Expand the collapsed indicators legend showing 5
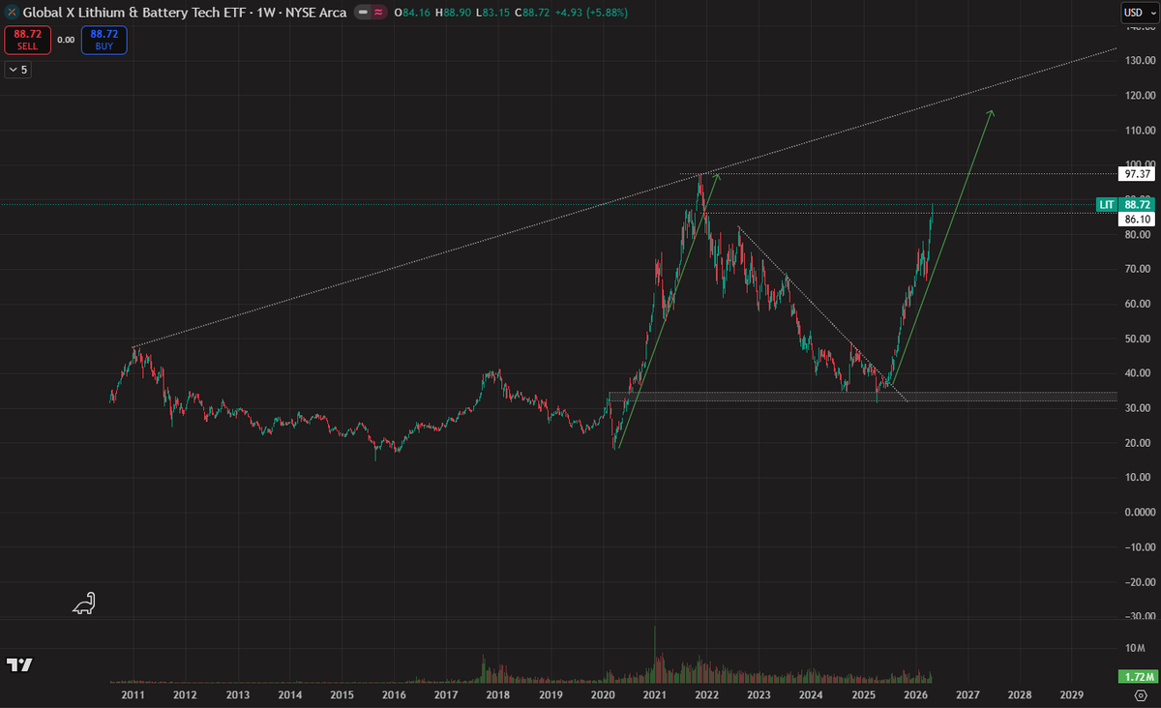 (17, 70)
